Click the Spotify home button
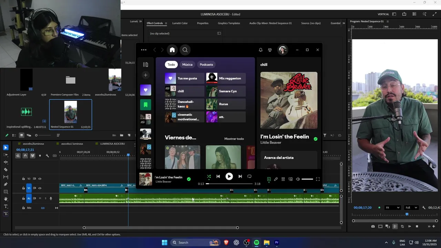 click(x=172, y=50)
